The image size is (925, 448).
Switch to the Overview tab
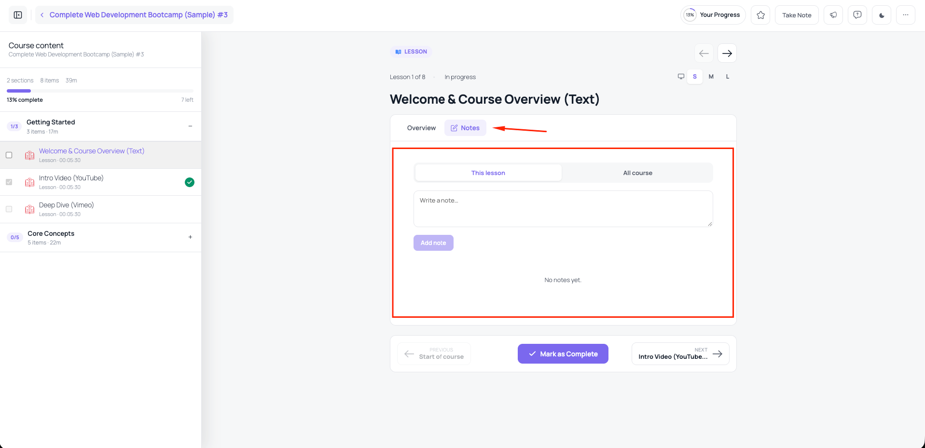point(421,128)
